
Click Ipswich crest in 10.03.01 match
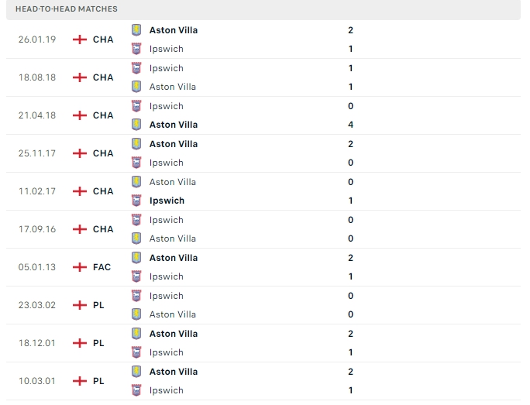coord(137,390)
